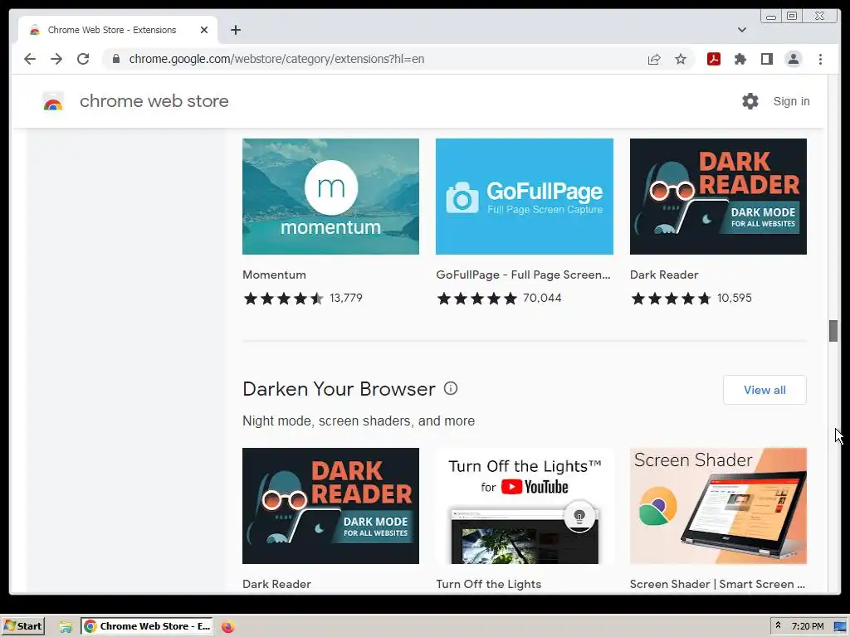
Task: Show info for Darken Your Browser
Action: point(451,388)
